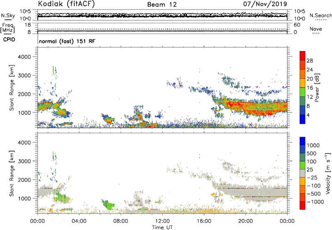Click the 28 tick on power colorbar
This screenshot has width=332, height=230.
pos(310,61)
